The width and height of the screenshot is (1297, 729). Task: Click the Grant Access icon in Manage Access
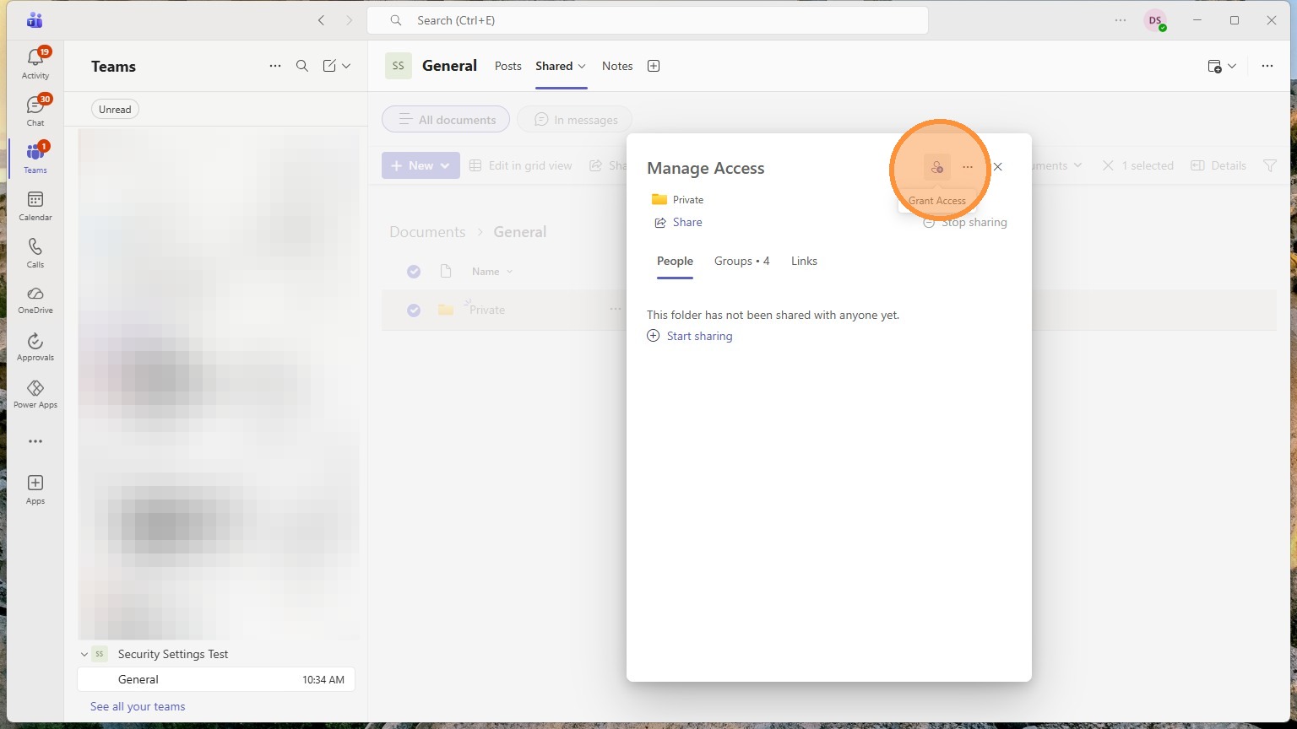click(x=937, y=167)
